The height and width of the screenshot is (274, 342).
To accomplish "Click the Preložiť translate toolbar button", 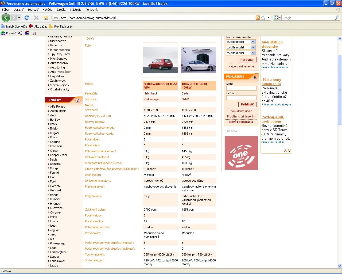I will (9, 33).
